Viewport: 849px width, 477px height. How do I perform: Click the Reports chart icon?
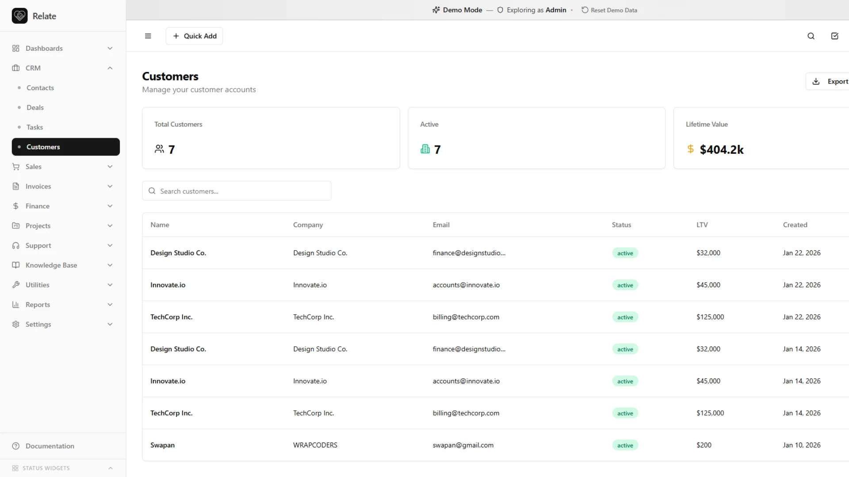click(x=16, y=305)
